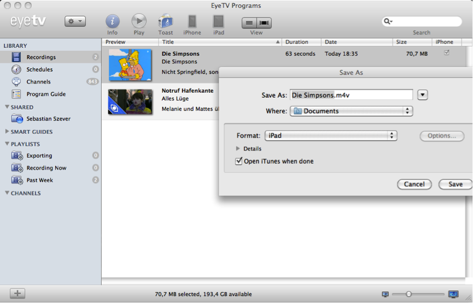Select Sebastian Szever shared library
This screenshot has height=303, width=473.
[x=50, y=118]
